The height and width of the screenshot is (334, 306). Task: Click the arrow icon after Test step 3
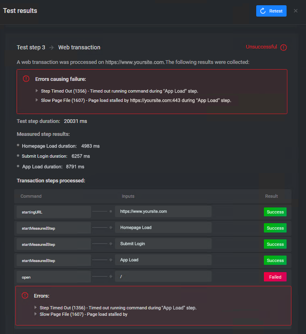click(51, 47)
